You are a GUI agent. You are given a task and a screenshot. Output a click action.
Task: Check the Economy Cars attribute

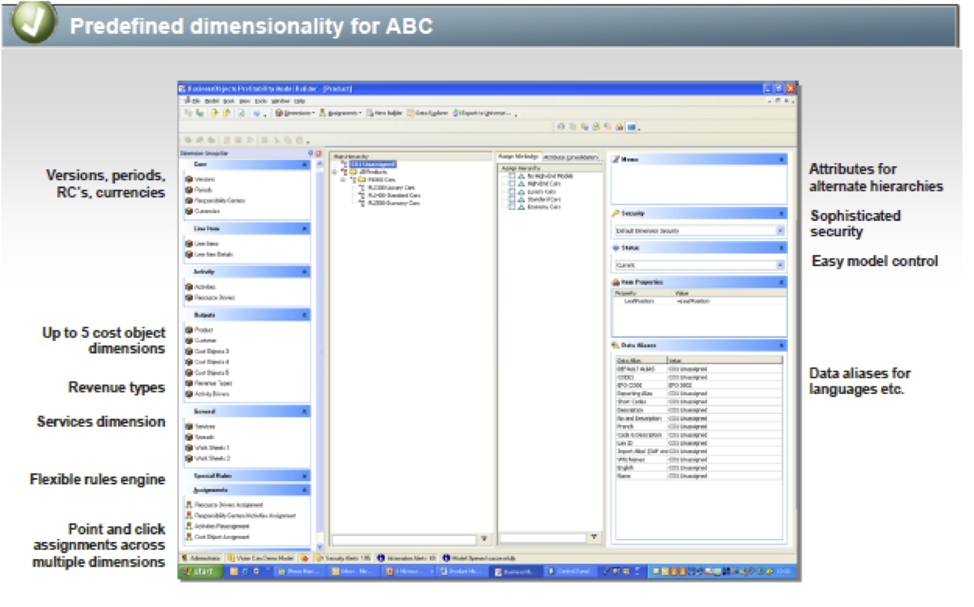pyautogui.click(x=512, y=207)
